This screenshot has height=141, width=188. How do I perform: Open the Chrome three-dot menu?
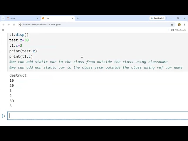pos(185,25)
